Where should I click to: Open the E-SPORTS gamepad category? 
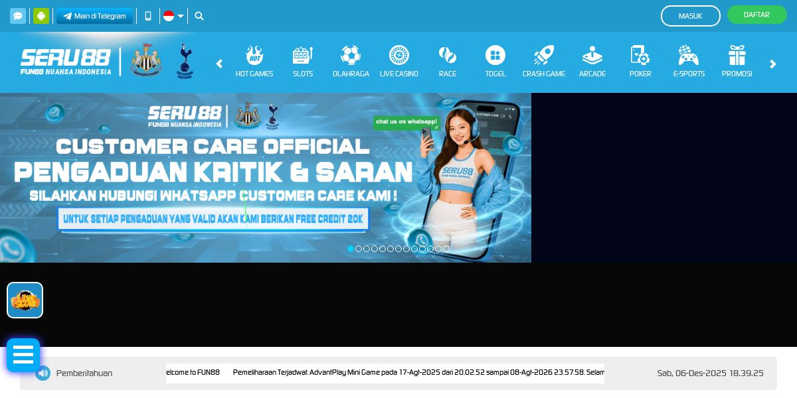tap(689, 62)
